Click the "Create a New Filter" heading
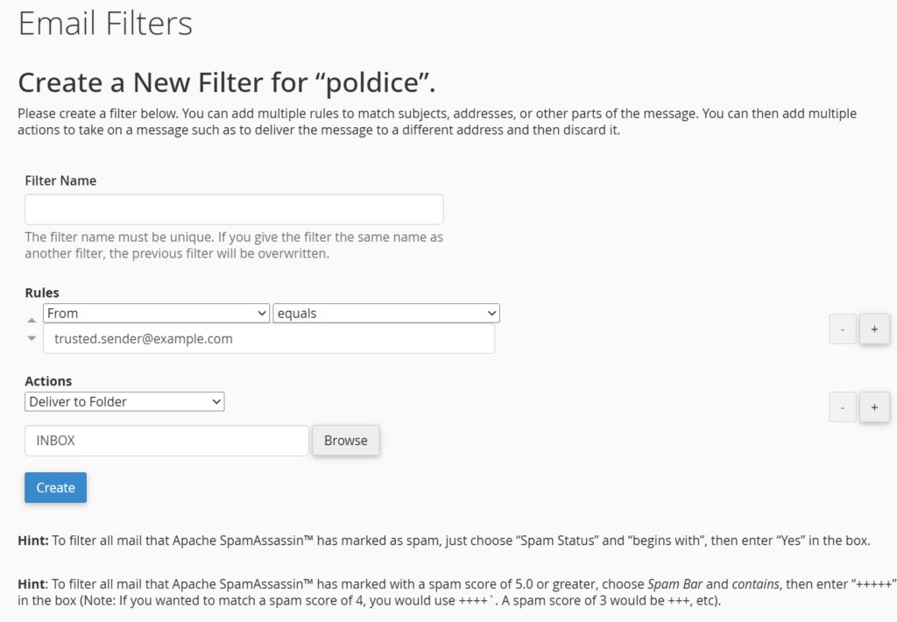The height and width of the screenshot is (622, 897). [x=227, y=82]
